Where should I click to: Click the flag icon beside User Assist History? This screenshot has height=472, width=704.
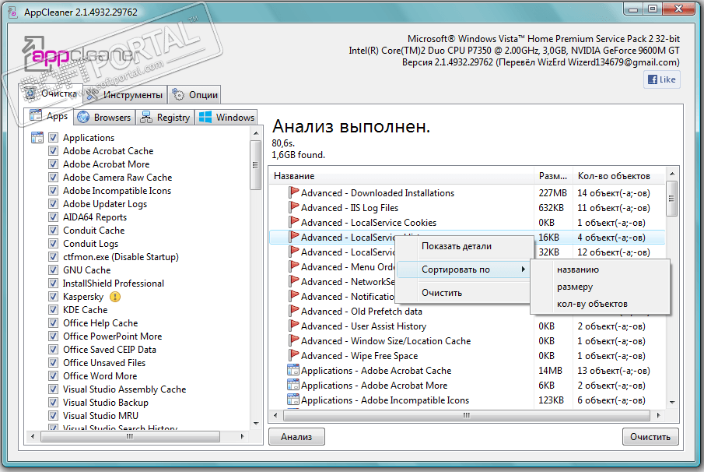point(293,326)
